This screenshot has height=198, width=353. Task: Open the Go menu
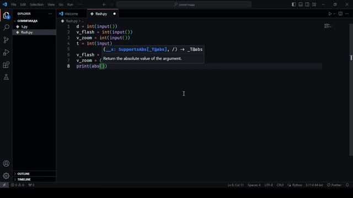[61, 4]
